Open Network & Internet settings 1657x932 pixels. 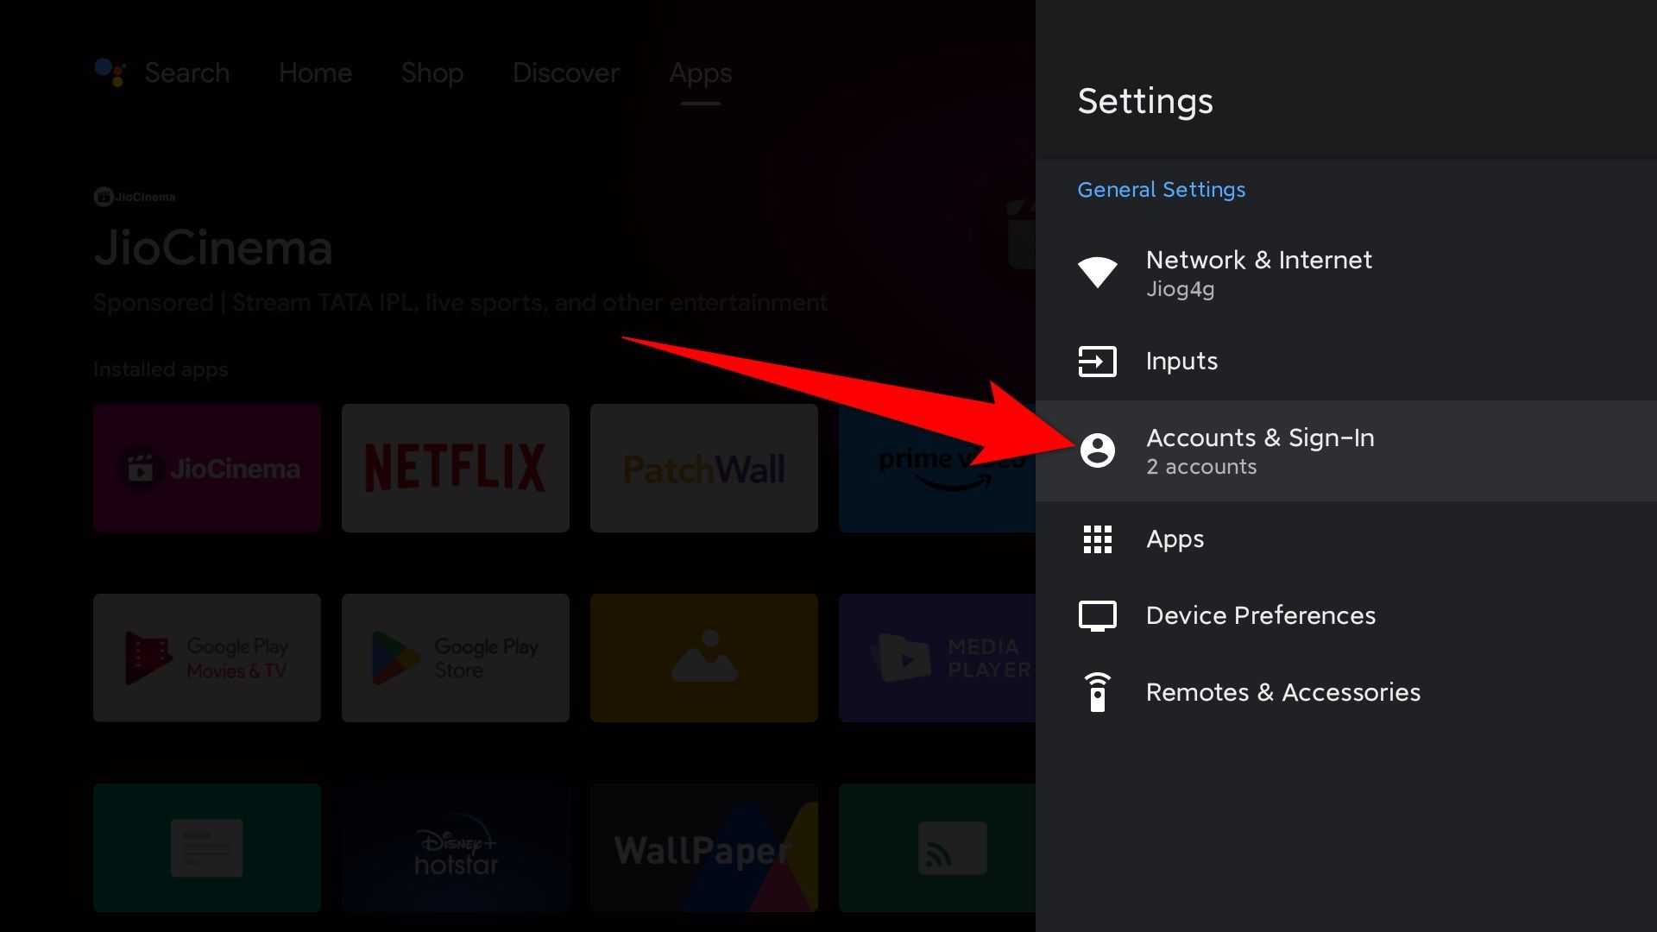1260,273
